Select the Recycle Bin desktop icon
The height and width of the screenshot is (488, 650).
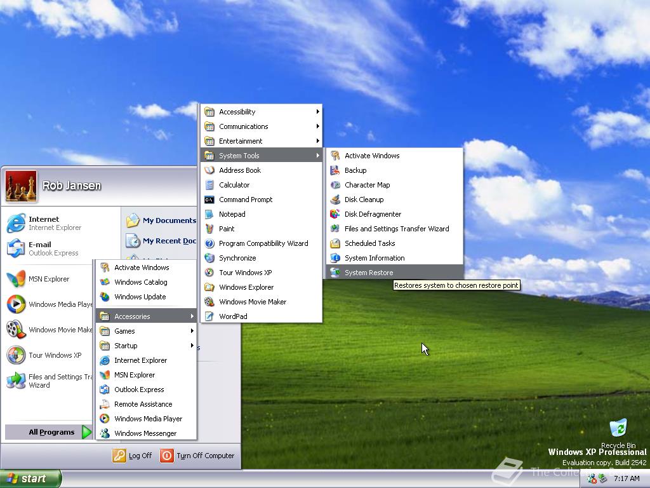point(618,433)
